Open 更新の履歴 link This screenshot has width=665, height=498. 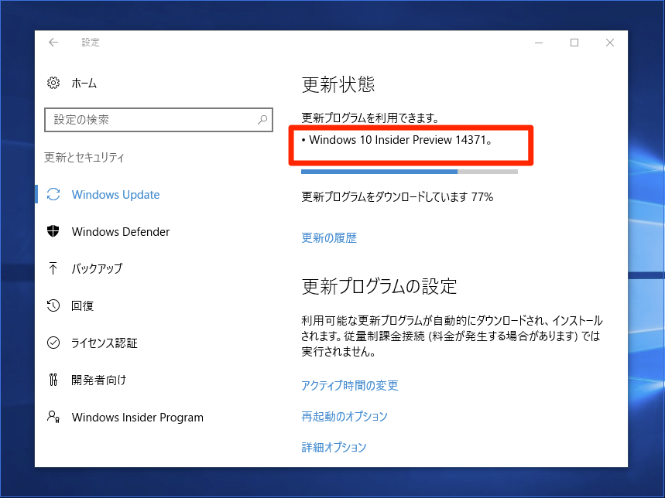[x=329, y=238]
